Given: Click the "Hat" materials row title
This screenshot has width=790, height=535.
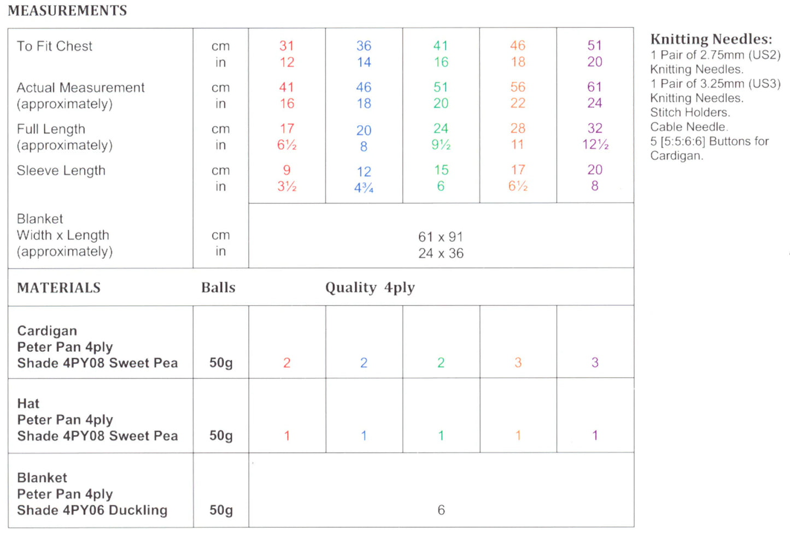Looking at the screenshot, I should tap(28, 404).
